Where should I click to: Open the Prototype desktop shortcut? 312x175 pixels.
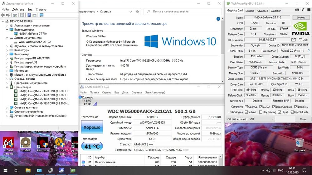[42, 144]
